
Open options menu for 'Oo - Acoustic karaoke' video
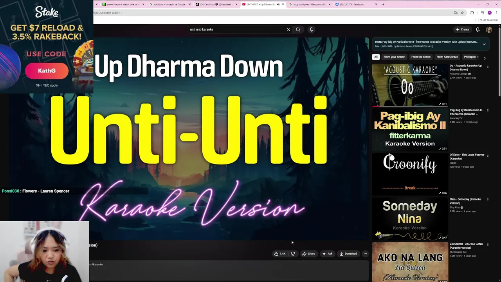coord(488,66)
